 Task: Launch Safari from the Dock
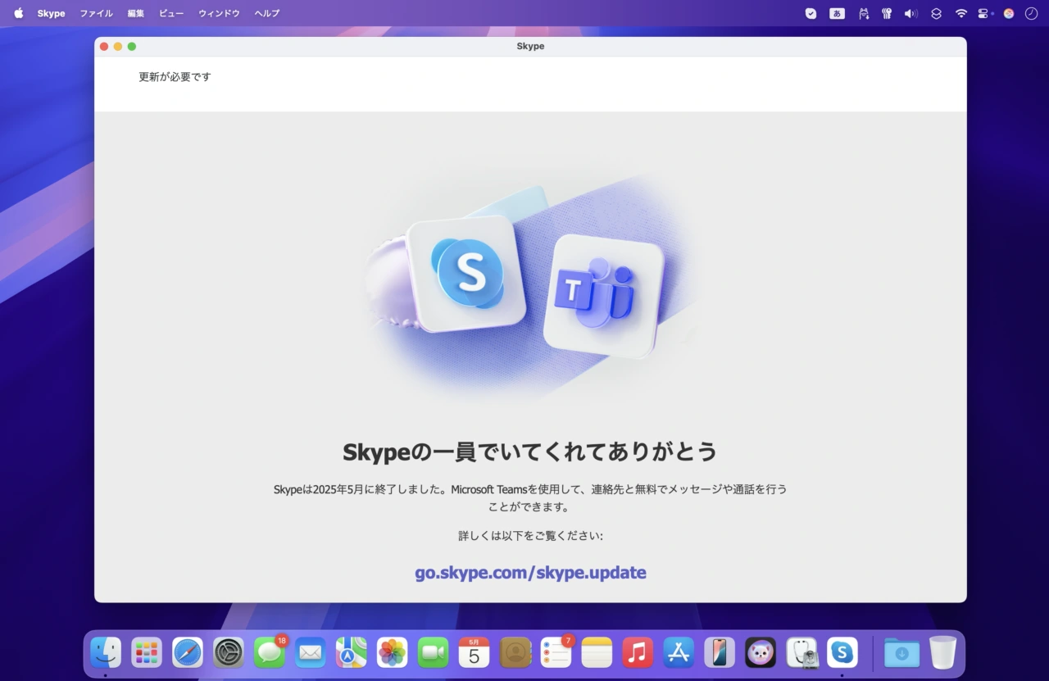point(188,652)
